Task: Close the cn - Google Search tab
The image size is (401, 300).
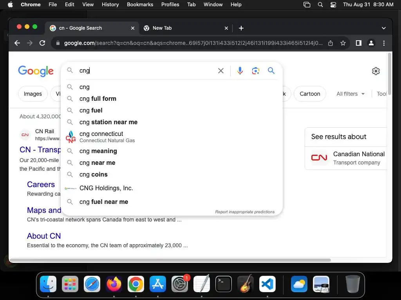Action: click(x=132, y=28)
